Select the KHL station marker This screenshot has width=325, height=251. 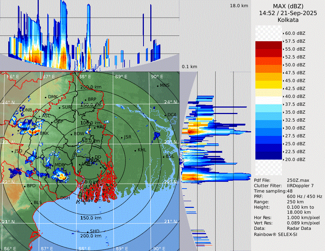(135, 150)
